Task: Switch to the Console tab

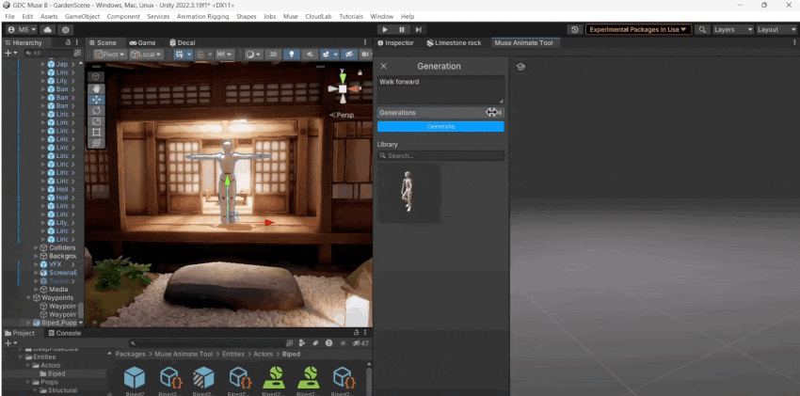Action: 64,333
